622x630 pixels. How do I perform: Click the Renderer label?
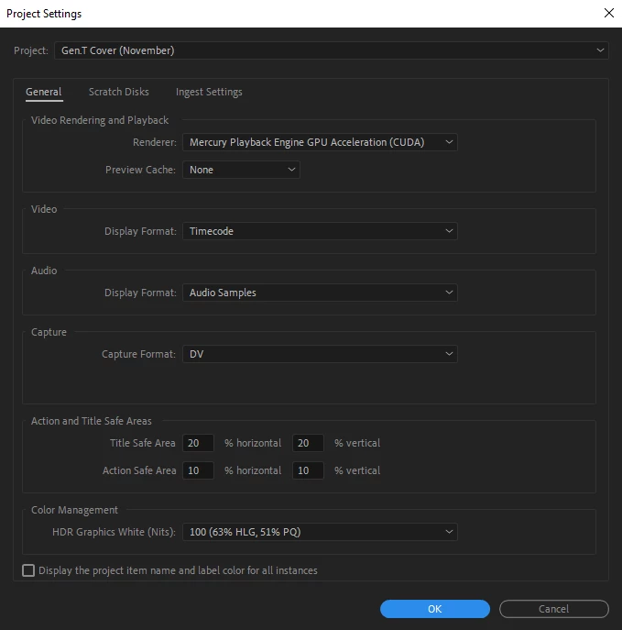pyautogui.click(x=155, y=142)
